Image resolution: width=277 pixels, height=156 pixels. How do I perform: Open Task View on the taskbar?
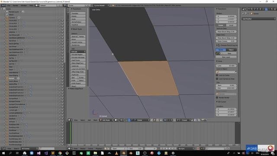tap(17, 153)
